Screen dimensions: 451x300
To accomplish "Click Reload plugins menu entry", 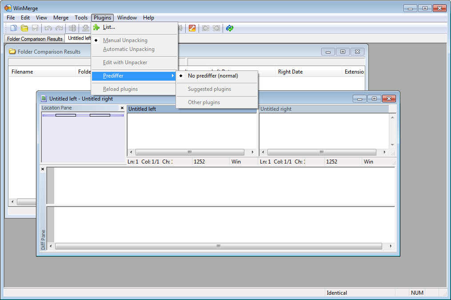I will 134,89.
